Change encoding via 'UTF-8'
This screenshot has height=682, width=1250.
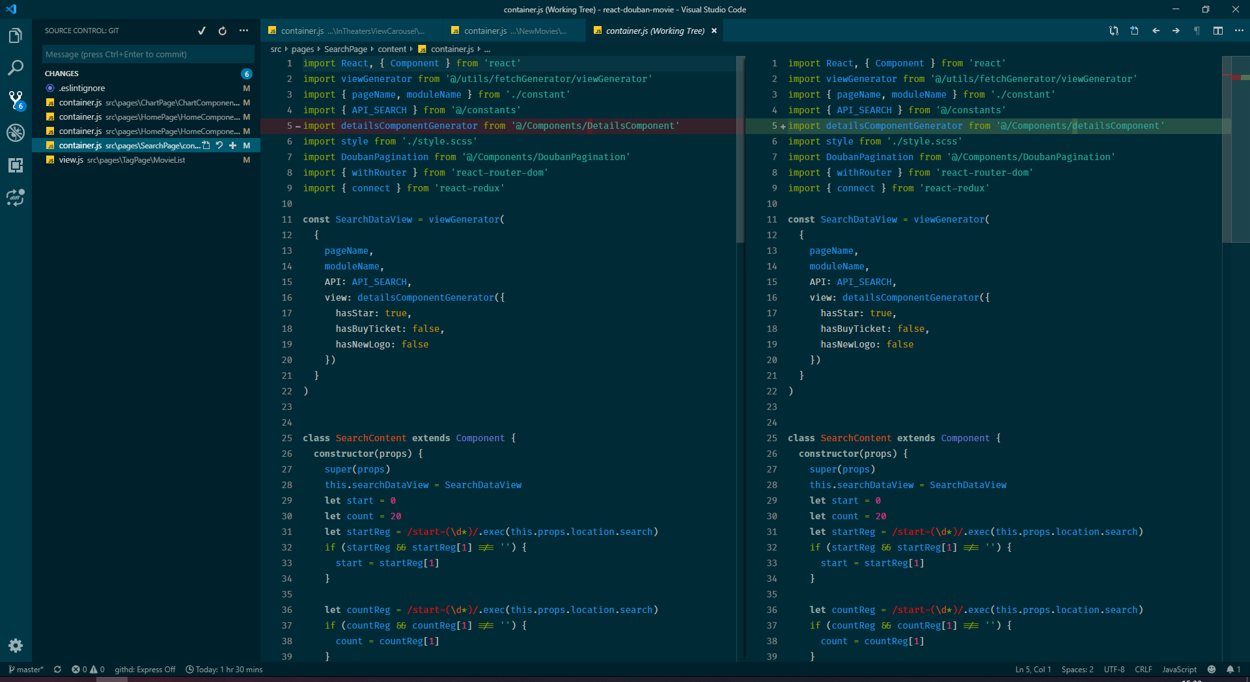pos(1114,670)
